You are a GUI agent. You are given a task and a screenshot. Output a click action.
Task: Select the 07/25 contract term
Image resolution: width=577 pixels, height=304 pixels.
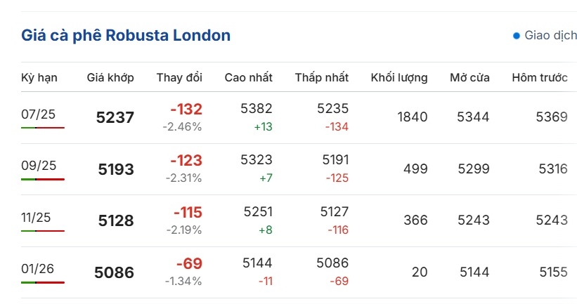tap(38, 114)
